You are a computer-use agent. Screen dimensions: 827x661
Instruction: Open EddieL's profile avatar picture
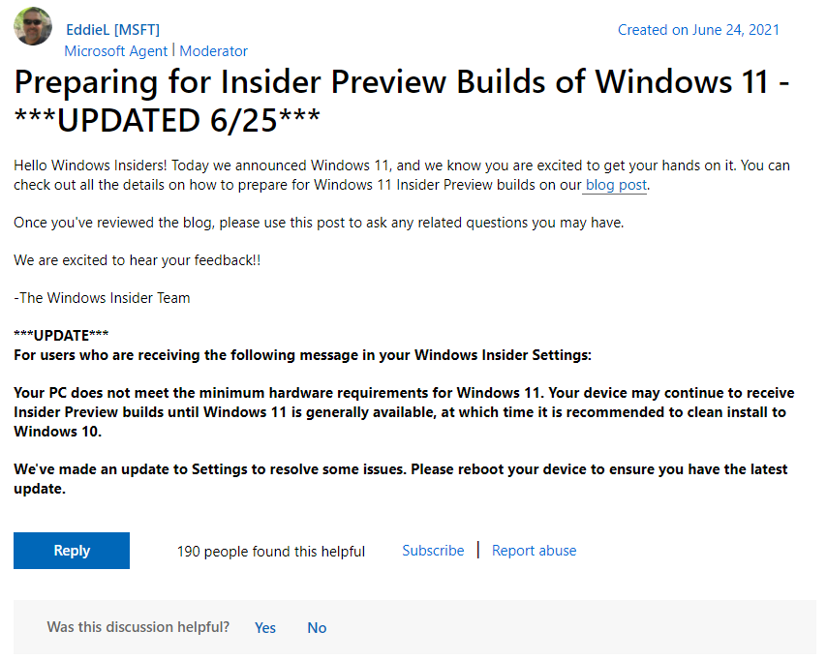click(33, 26)
